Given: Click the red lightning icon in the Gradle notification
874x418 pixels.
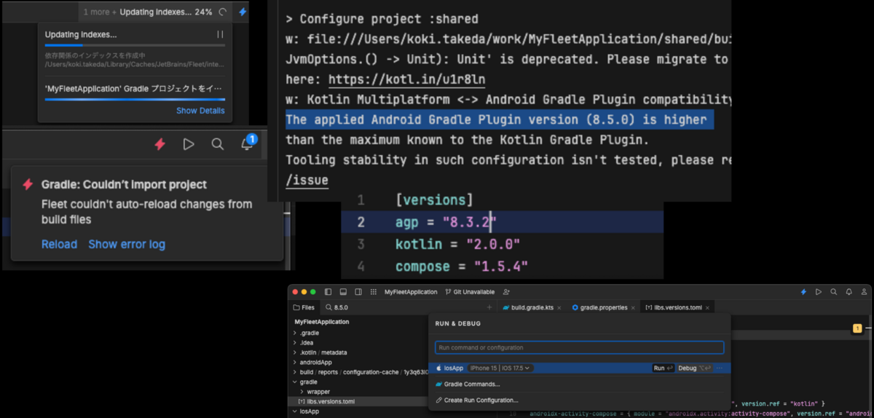Looking at the screenshot, I should coord(28,184).
